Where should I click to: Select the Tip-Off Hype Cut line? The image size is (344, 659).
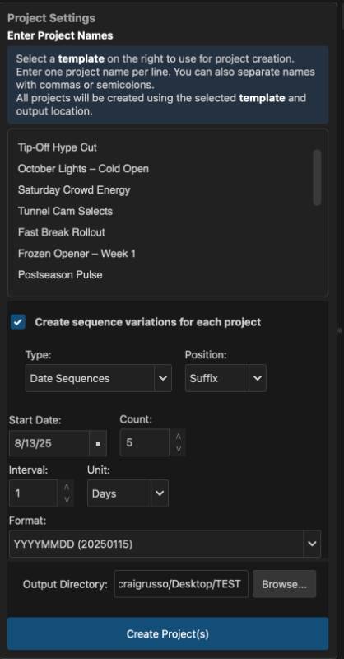tap(58, 147)
